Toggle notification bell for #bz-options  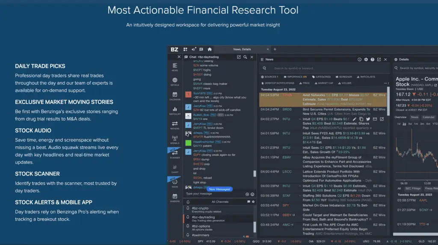pyautogui.click(x=188, y=226)
